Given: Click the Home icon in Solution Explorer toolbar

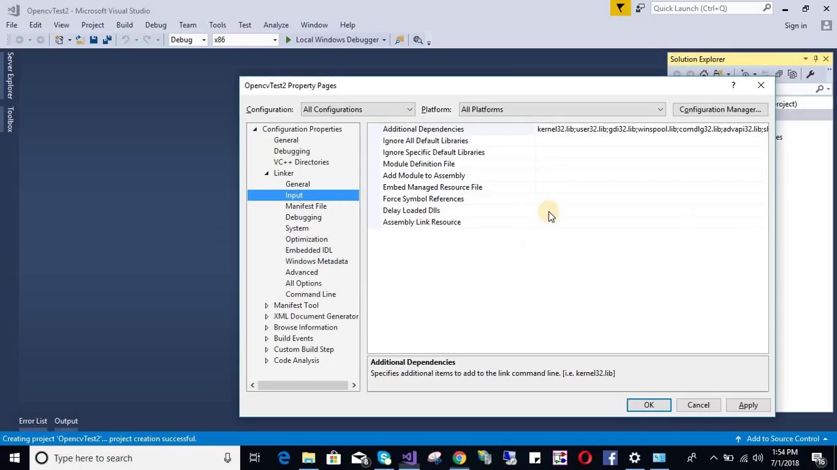Looking at the screenshot, I should click(x=704, y=74).
